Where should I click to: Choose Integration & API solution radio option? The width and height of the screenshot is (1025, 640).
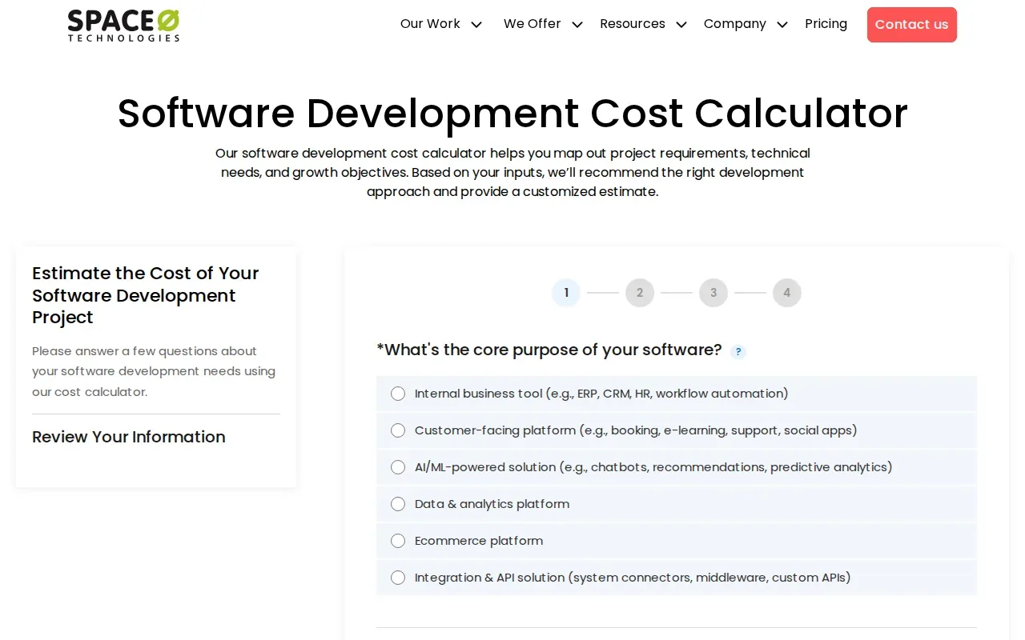coord(398,578)
